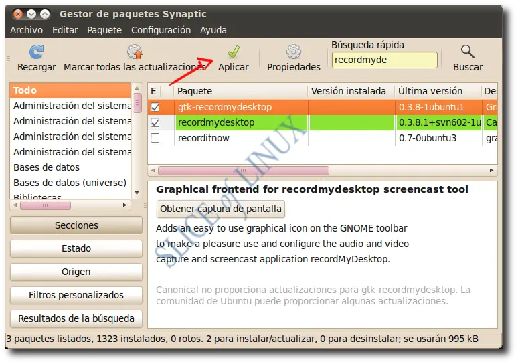Select Bases de datos category
This screenshot has height=364, width=518.
(47, 167)
